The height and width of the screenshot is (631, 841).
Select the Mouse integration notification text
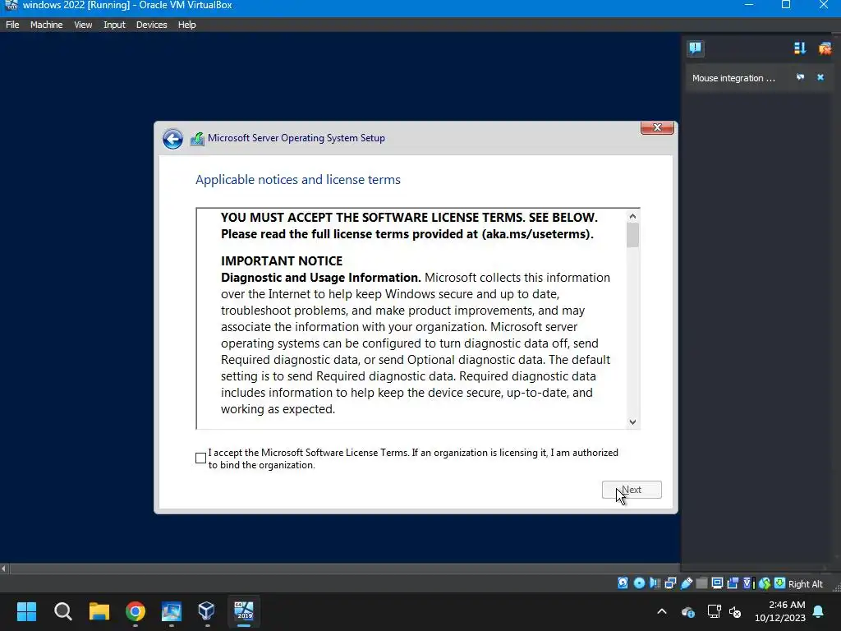point(733,78)
